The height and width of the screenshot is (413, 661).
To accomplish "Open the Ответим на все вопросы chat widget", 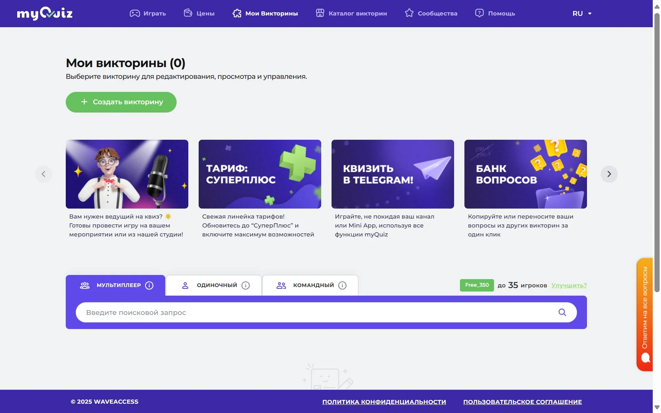I will (x=645, y=315).
